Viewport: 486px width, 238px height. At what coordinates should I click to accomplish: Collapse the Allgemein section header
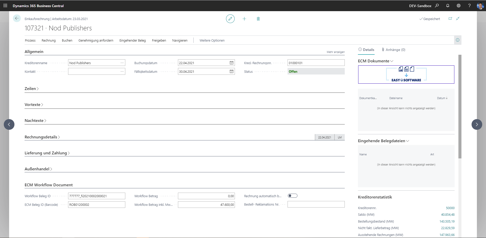[x=34, y=52]
